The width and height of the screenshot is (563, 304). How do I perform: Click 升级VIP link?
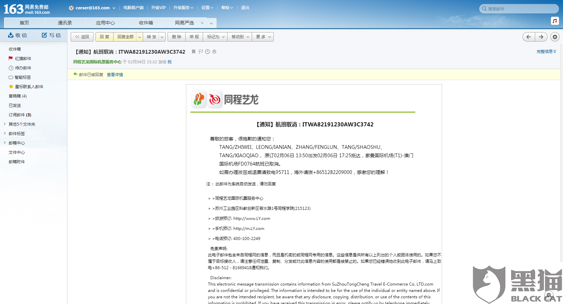tap(159, 8)
